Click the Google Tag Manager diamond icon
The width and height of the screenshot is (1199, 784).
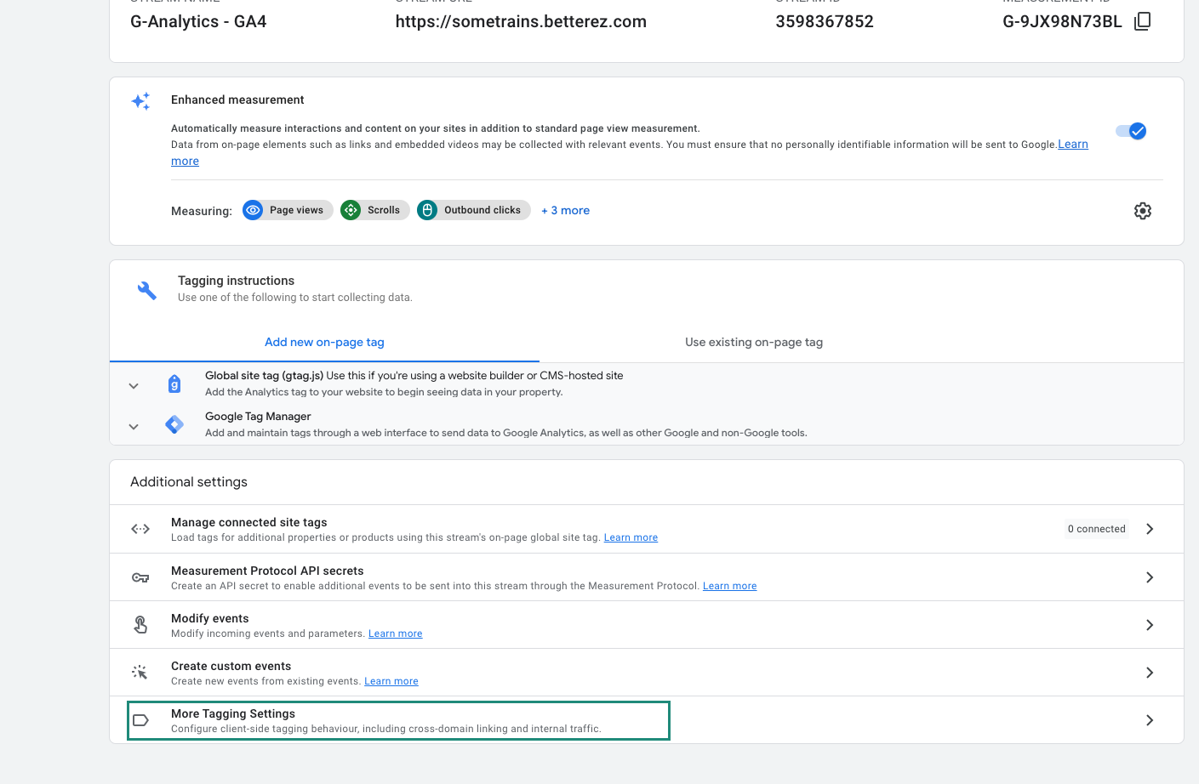[174, 424]
